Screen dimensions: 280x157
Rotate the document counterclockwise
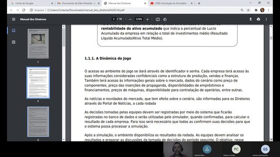click(x=165, y=19)
